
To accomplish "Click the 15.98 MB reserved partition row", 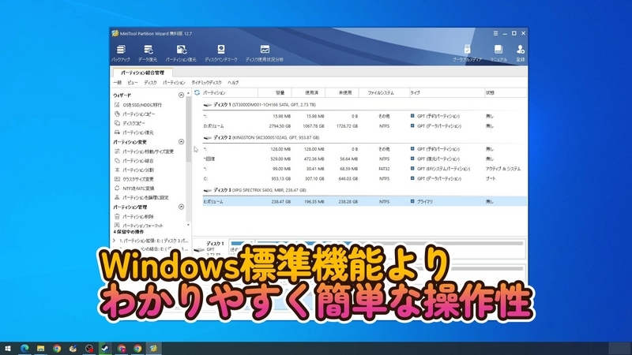I will click(364, 116).
